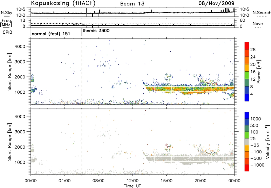
Task: Click the Velocity [m s⁻¹] colorbar title
Action: click(x=268, y=142)
